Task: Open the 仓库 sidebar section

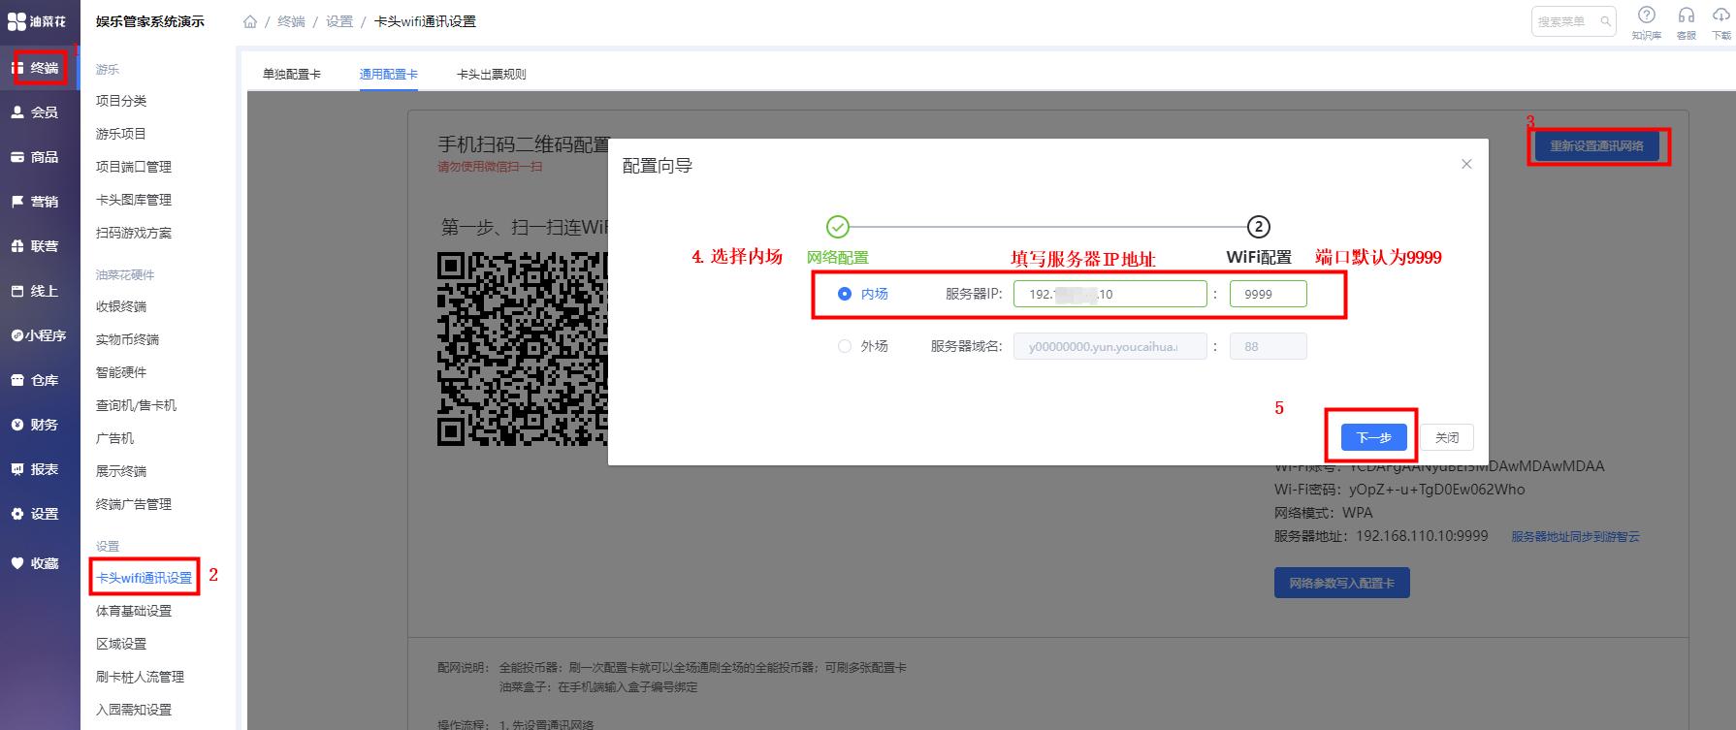Action: pyautogui.click(x=40, y=380)
